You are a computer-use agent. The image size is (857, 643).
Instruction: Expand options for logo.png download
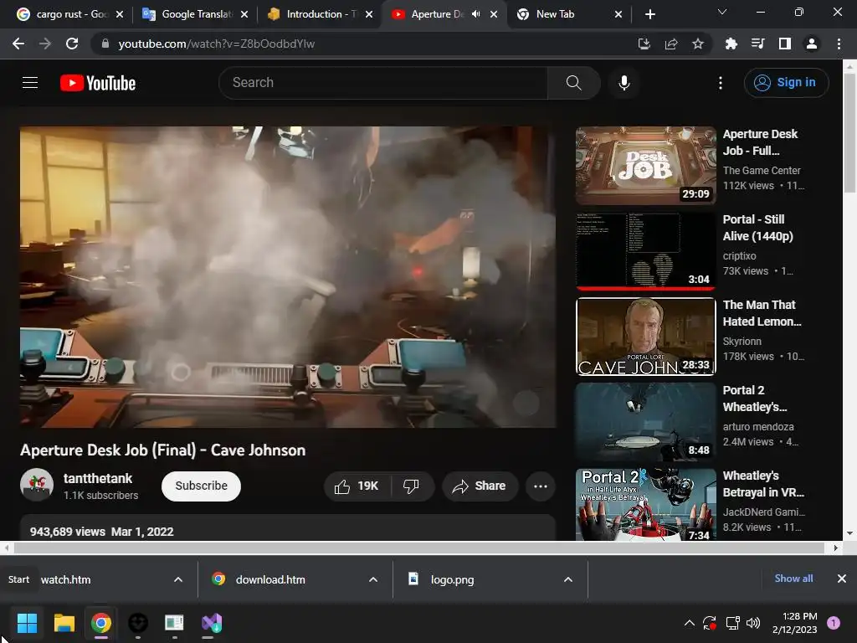[x=568, y=579]
